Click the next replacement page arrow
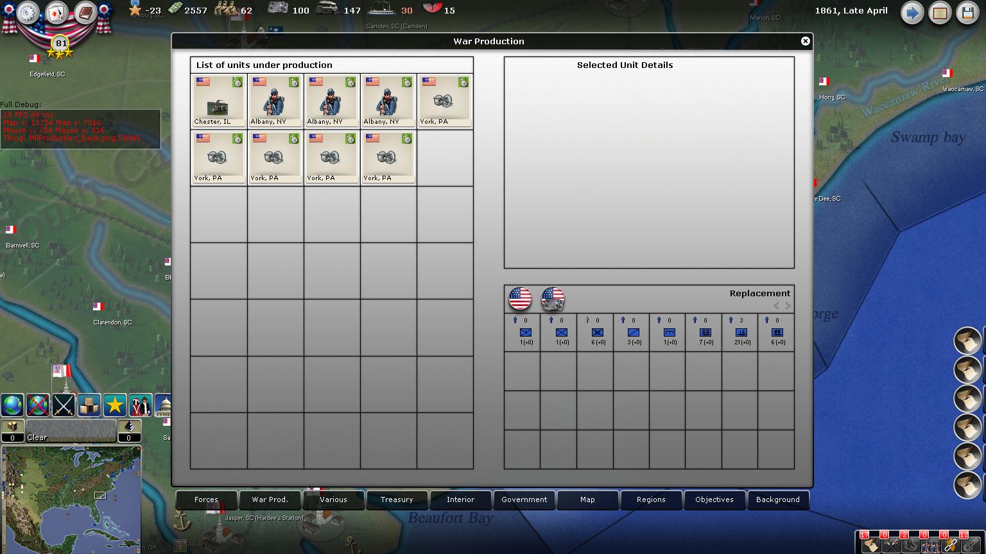Image resolution: width=986 pixels, height=554 pixels. (x=788, y=306)
